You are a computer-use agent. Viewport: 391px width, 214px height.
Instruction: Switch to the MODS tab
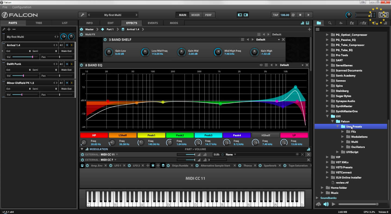click(x=174, y=23)
